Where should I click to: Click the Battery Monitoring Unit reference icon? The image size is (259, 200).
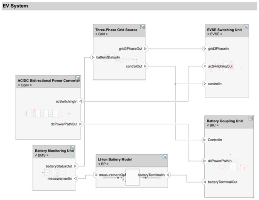pyautogui.click(x=73, y=148)
